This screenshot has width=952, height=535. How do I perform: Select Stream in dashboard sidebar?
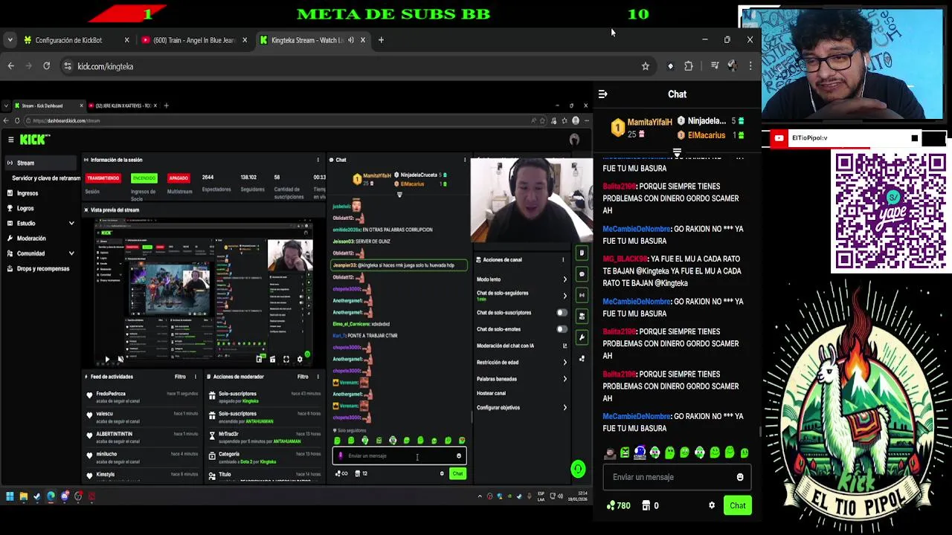pos(40,163)
